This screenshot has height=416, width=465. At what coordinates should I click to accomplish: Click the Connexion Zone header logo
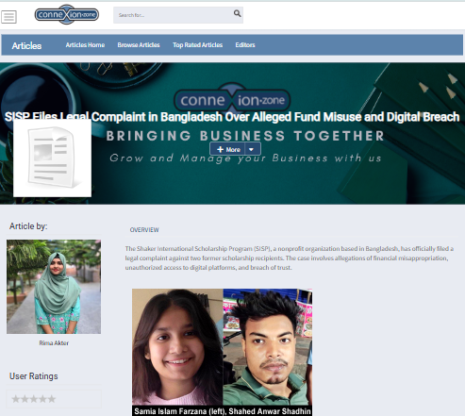point(67,14)
